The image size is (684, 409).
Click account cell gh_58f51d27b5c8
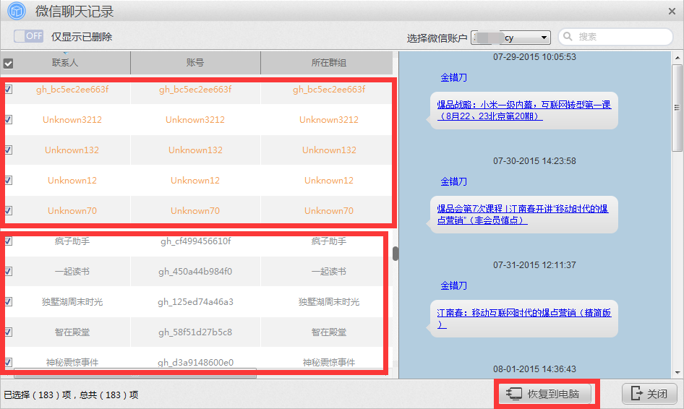195,332
